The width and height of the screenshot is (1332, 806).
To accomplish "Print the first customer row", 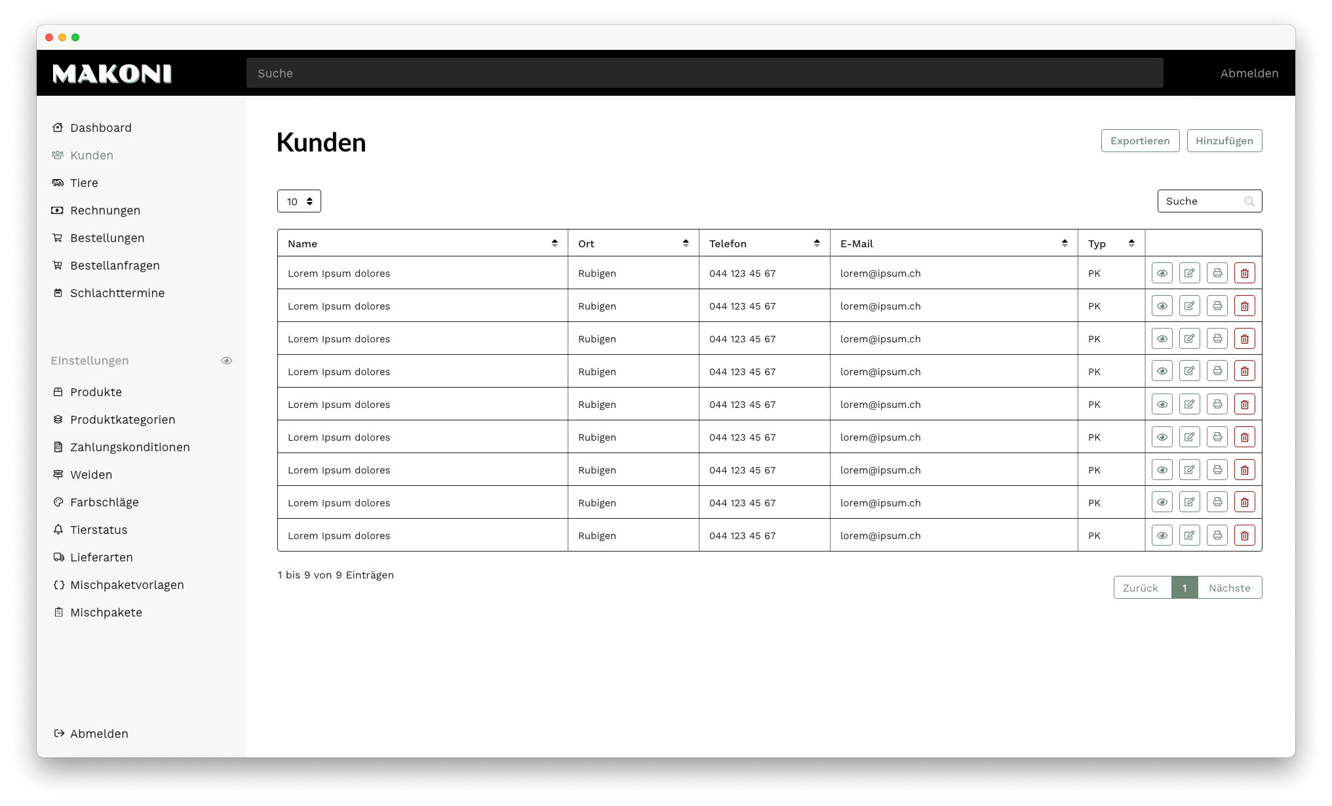I will pos(1217,273).
